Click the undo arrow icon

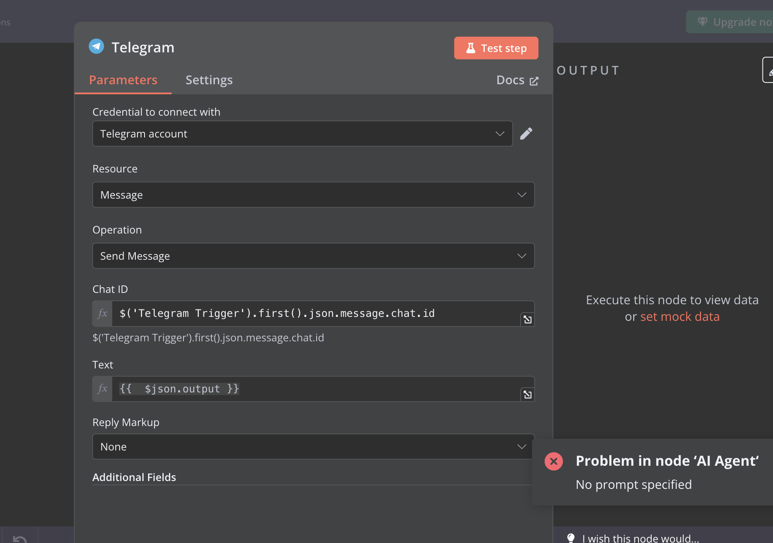tap(20, 539)
